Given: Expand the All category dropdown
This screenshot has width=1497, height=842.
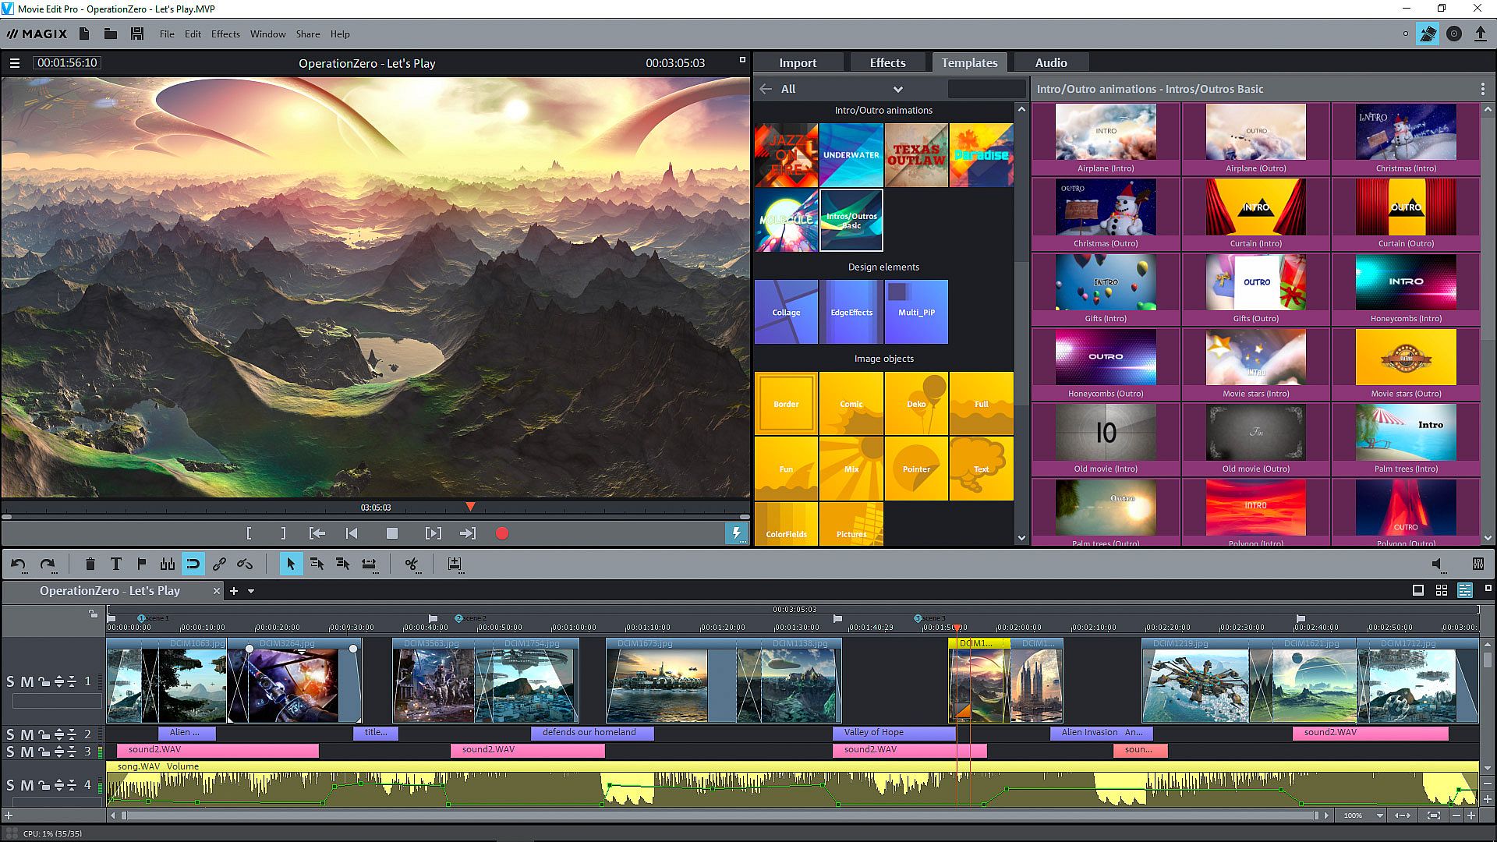Looking at the screenshot, I should (x=897, y=89).
